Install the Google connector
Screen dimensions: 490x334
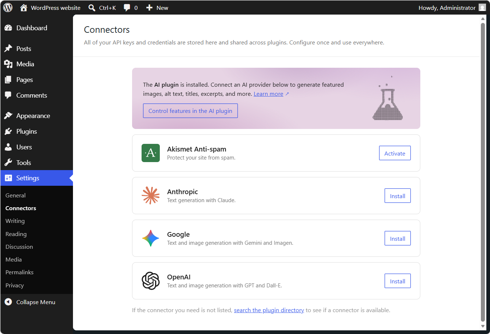pos(398,239)
